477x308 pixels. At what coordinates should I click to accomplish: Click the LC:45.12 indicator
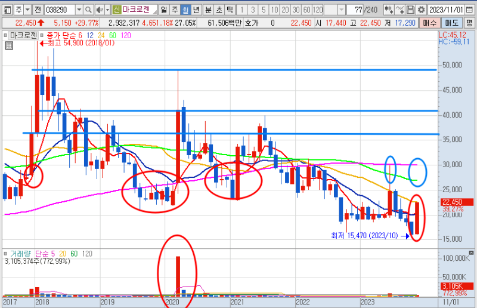click(452, 35)
